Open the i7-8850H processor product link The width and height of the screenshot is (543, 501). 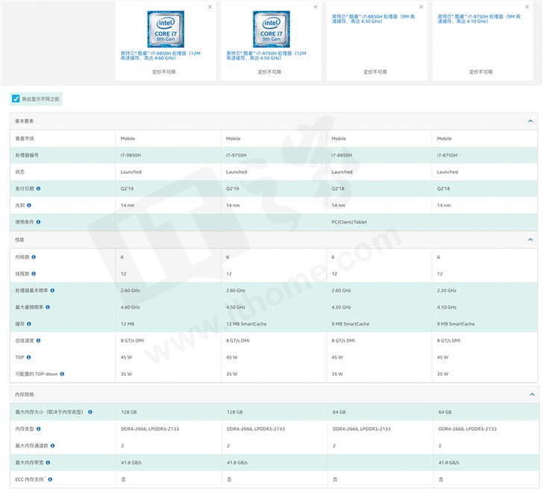373,19
